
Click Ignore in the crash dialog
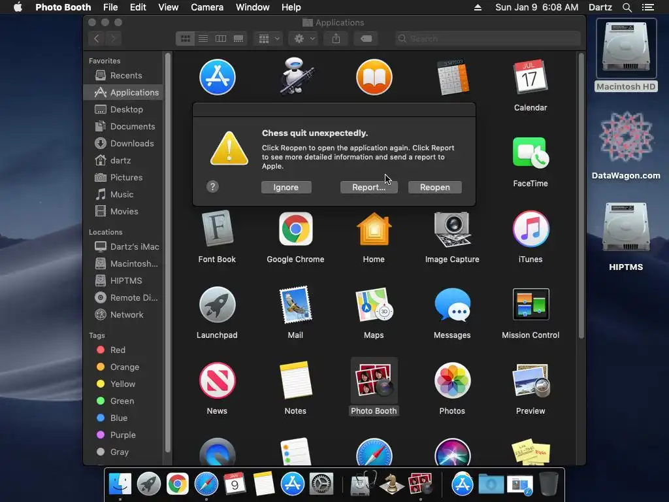pyautogui.click(x=286, y=187)
